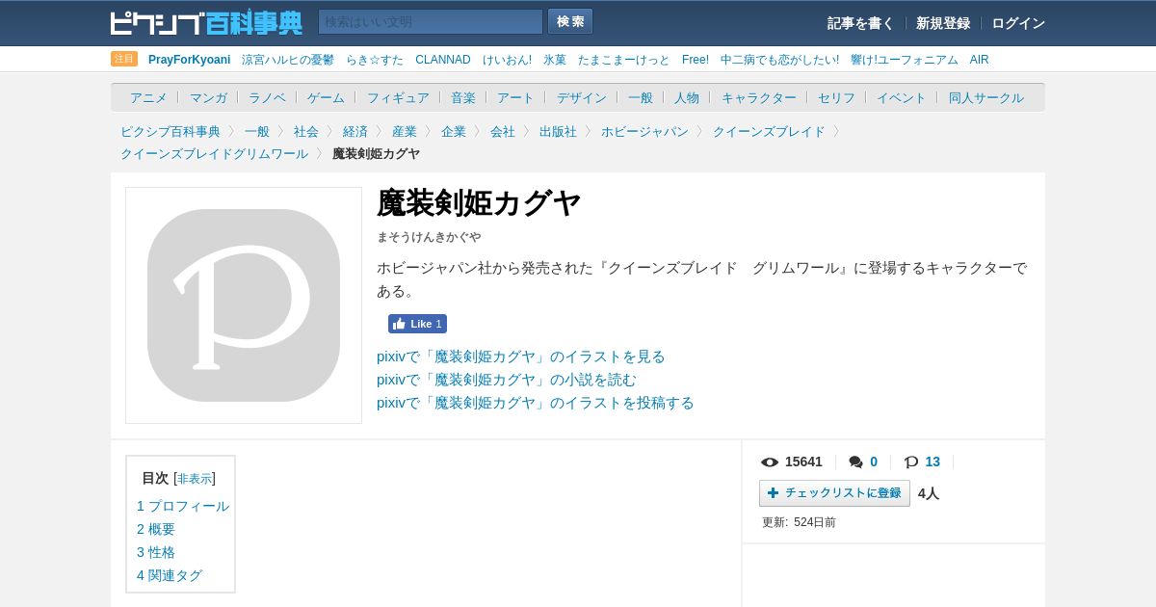The image size is (1156, 607).
Task: Select the デザイン category menu
Action: pos(582,97)
